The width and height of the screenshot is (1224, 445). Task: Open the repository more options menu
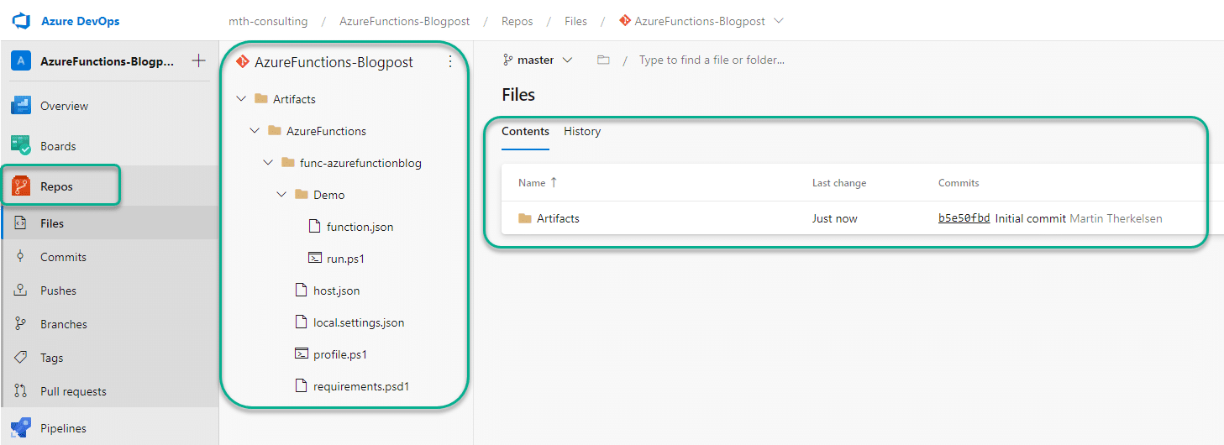pos(449,61)
